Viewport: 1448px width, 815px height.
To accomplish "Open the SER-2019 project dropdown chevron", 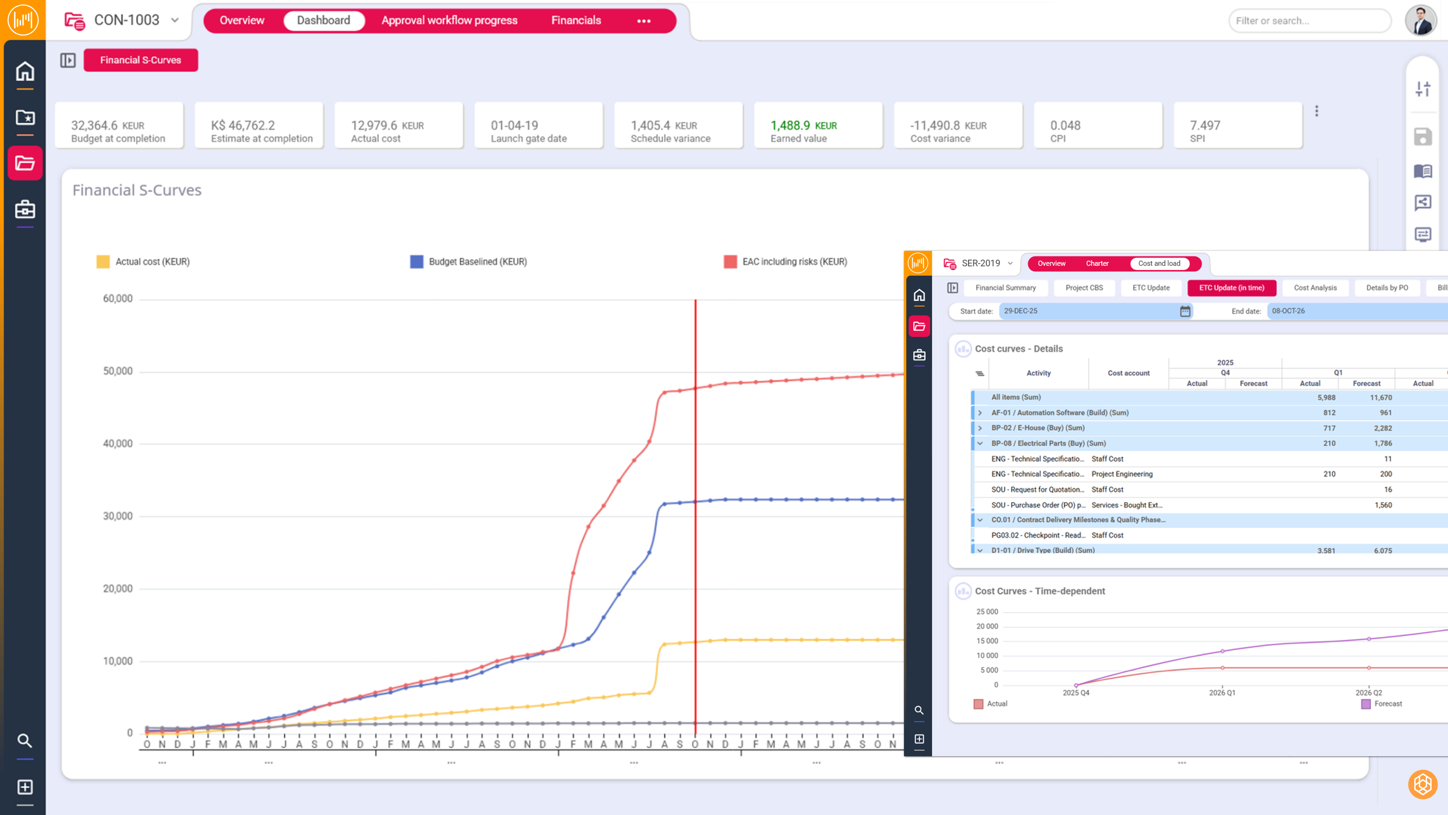I will tap(1010, 263).
